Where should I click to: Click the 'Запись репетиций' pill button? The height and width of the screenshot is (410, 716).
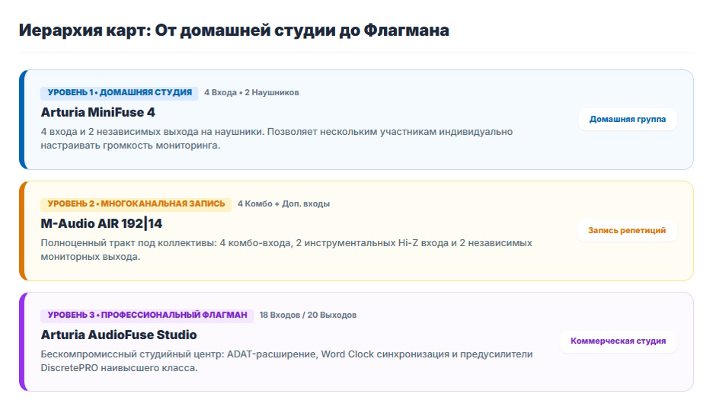626,230
